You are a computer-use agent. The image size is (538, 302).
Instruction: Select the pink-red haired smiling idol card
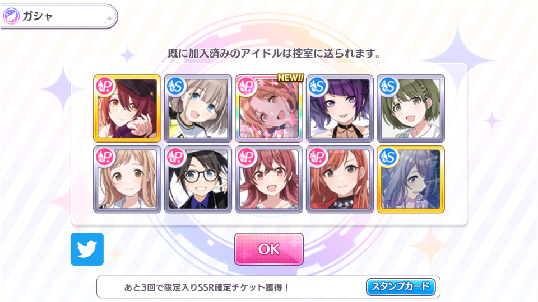coord(268,179)
